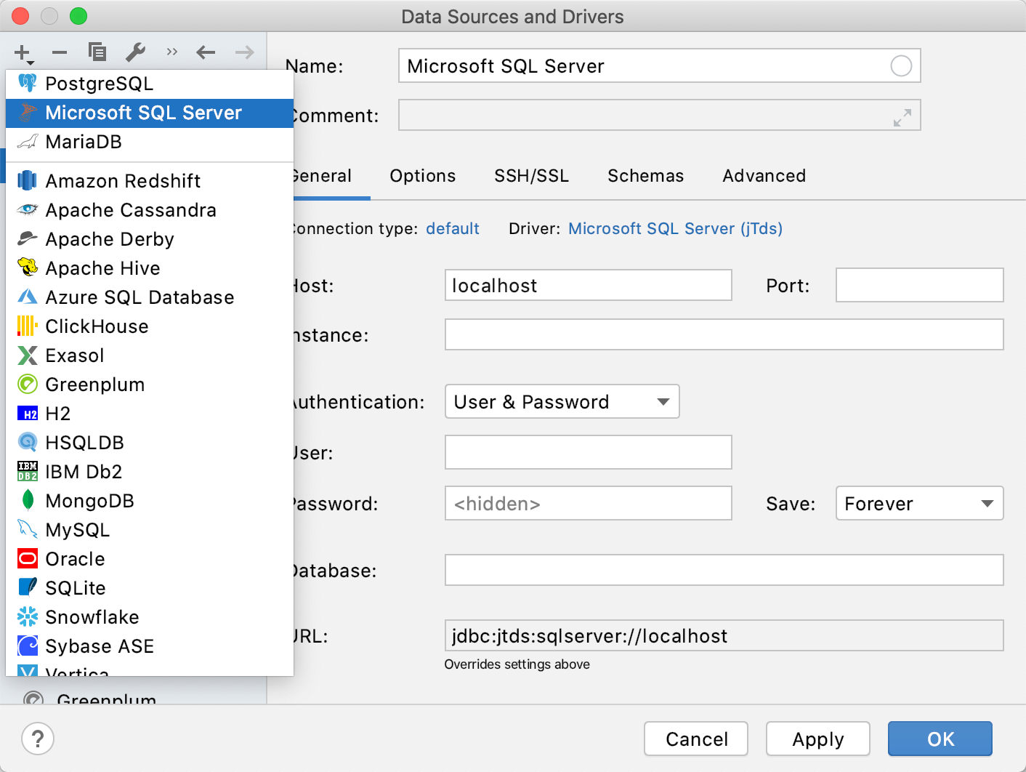This screenshot has height=772, width=1026.
Task: Click the hidden Password field
Action: [589, 503]
